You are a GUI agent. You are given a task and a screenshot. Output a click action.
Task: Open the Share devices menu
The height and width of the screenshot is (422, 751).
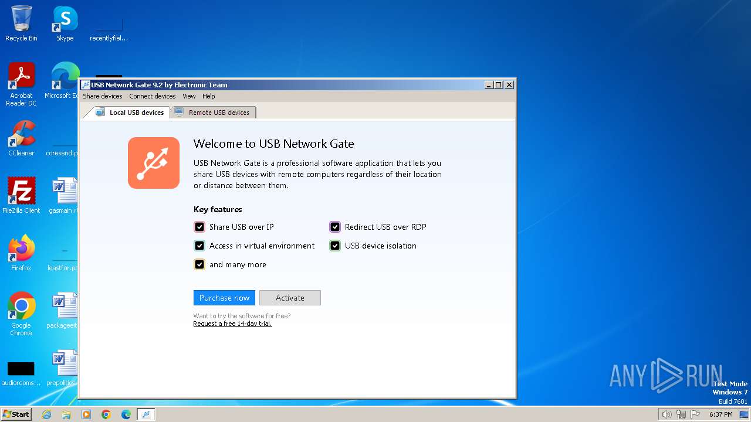pos(103,96)
